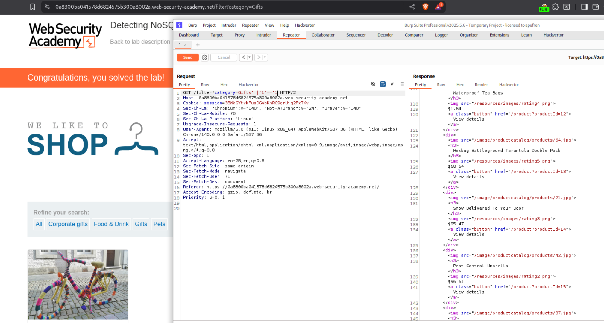Screen dimensions: 604x323
Task: Toggle hidden request message parts eye icon
Action: tap(373, 84)
